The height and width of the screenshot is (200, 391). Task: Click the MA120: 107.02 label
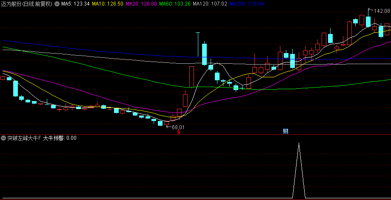pyautogui.click(x=210, y=4)
